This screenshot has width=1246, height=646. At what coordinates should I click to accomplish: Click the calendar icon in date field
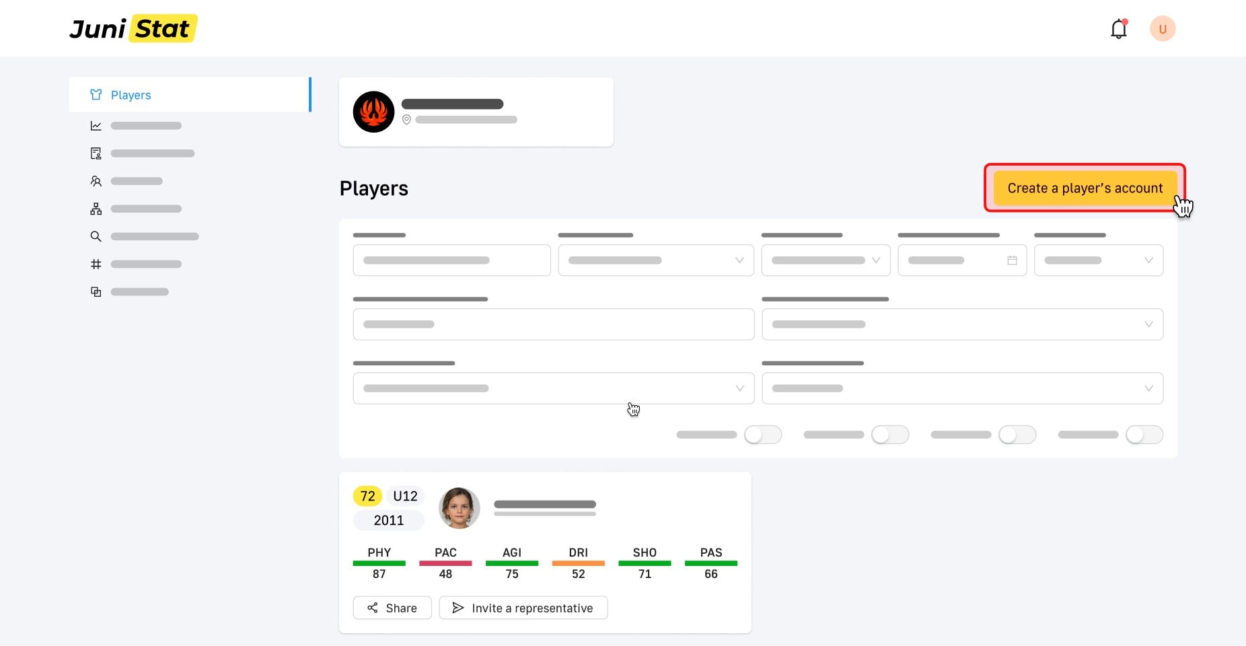[x=1012, y=260]
